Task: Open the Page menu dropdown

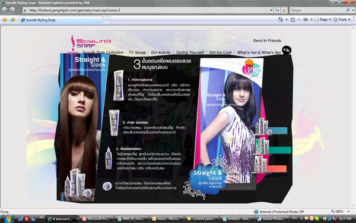Action: (x=323, y=20)
